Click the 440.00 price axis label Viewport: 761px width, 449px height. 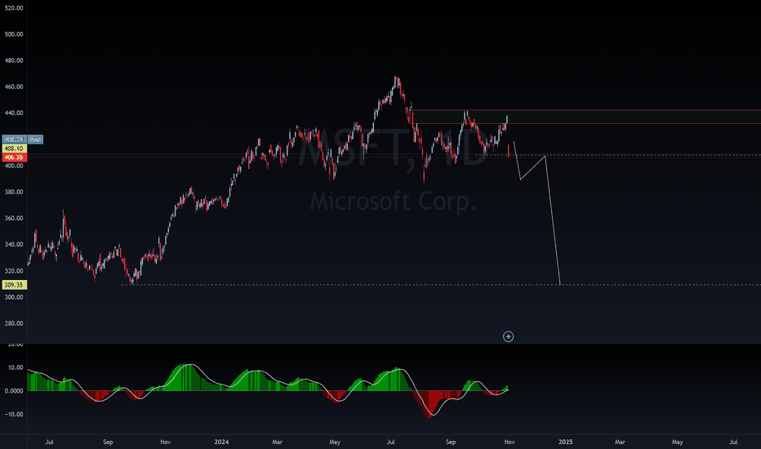click(x=14, y=113)
